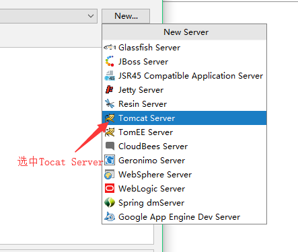Click the Google App Engine icon
Screen dimensions: 298x252
click(x=110, y=216)
